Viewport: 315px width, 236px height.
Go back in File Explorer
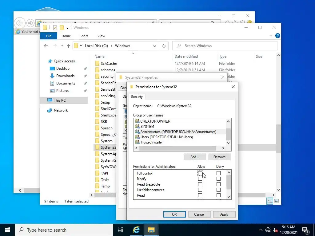click(x=46, y=46)
